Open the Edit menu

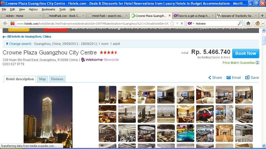pos(12,9)
